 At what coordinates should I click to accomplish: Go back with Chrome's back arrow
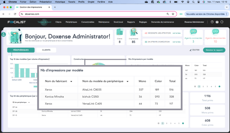[3, 14]
